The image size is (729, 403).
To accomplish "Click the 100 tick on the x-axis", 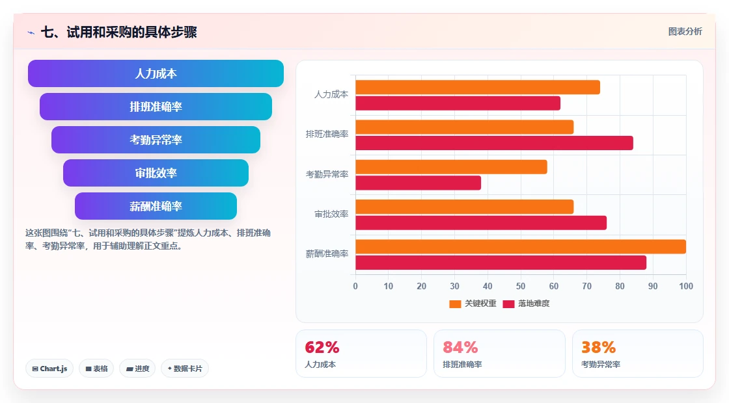I will click(686, 287).
